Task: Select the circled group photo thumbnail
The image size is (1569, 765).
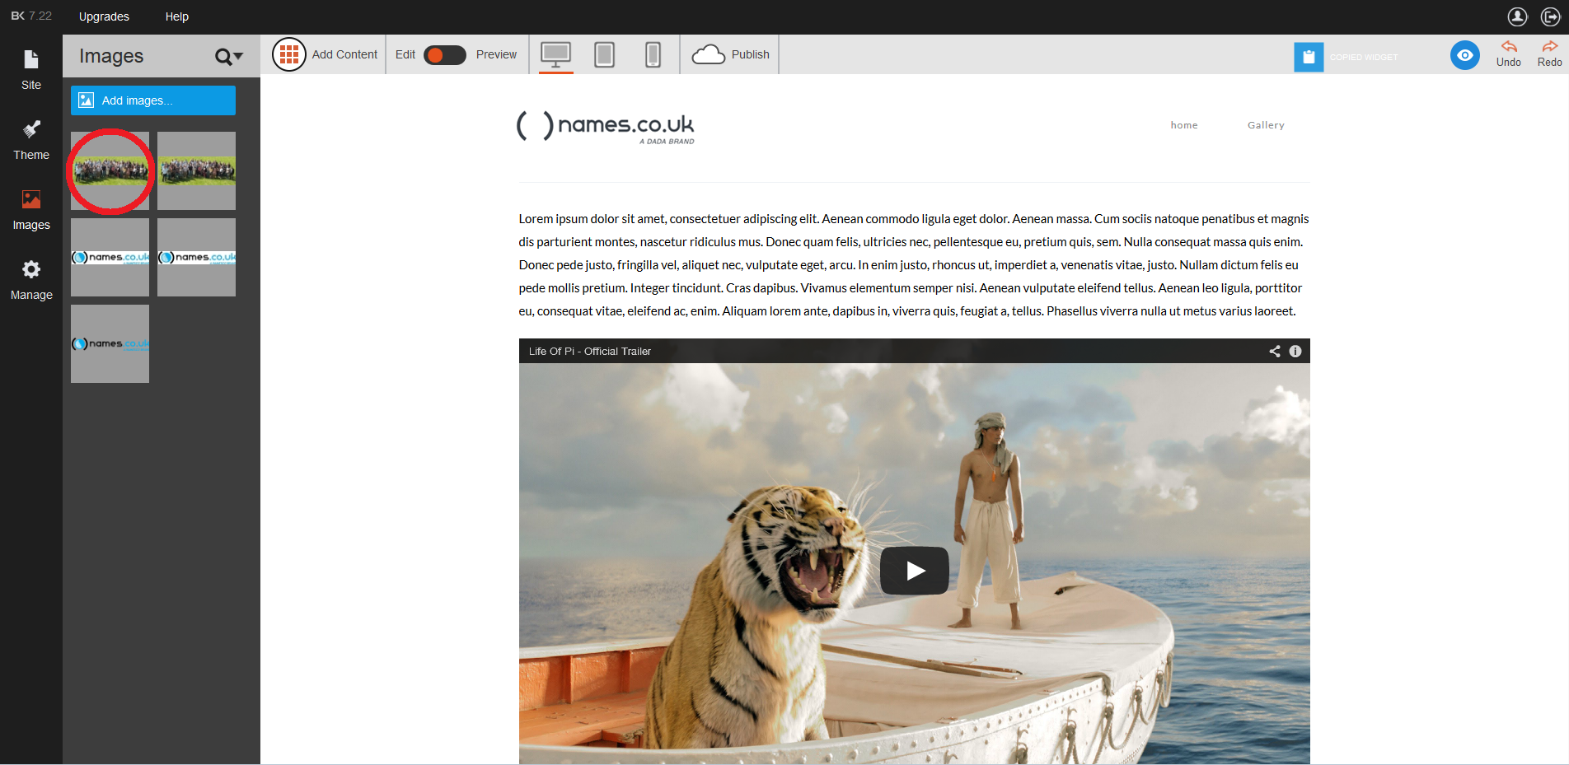Action: coord(110,170)
